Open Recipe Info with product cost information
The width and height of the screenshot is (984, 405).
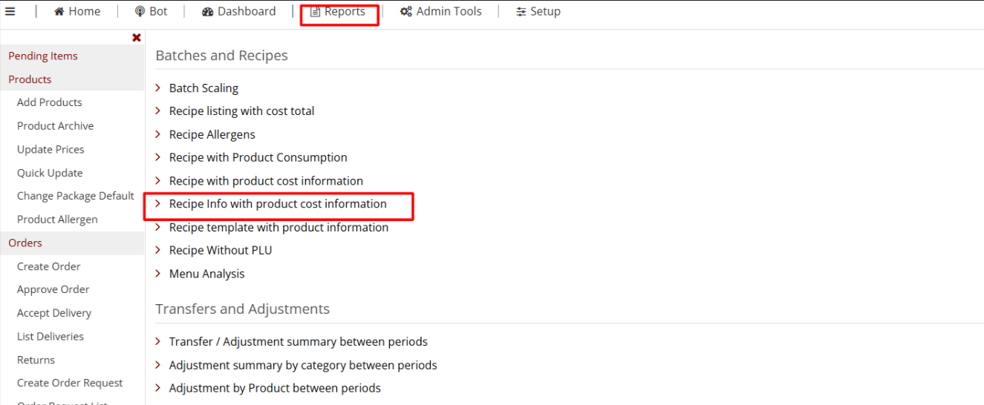click(278, 204)
